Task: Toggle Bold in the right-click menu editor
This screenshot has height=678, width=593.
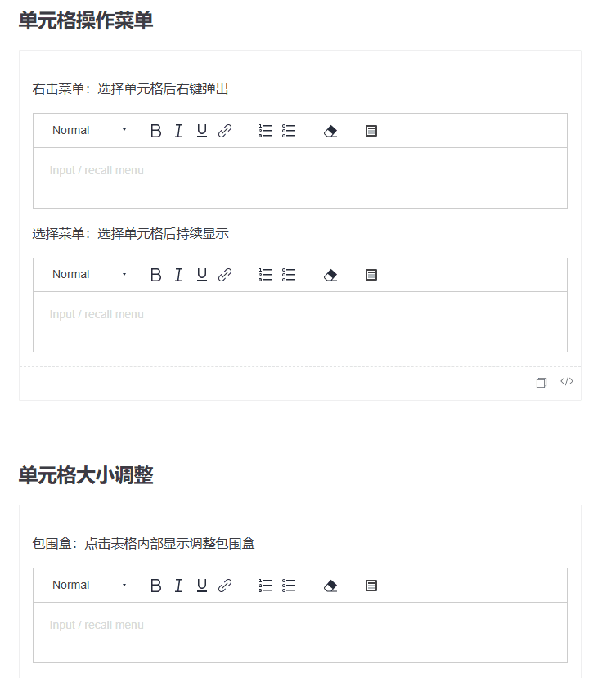Action: [155, 131]
